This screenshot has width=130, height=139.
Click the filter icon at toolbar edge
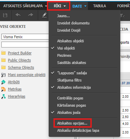[122, 16]
